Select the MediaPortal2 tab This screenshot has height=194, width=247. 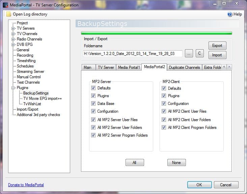coord(155,67)
